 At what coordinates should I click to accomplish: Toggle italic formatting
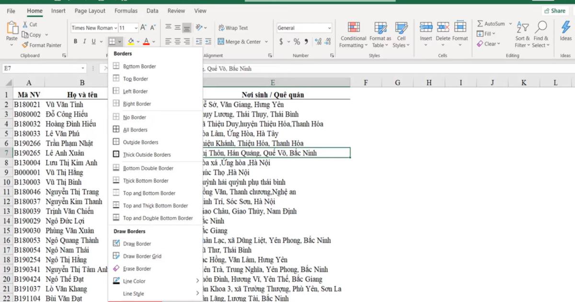pyautogui.click(x=84, y=41)
